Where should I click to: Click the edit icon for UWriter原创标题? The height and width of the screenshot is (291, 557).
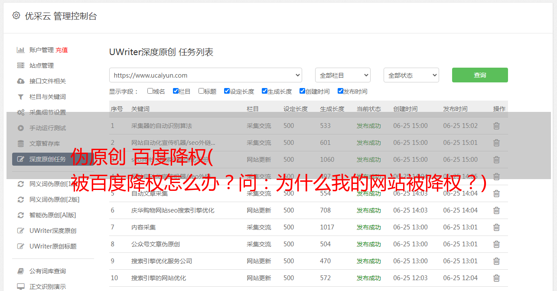click(x=20, y=246)
